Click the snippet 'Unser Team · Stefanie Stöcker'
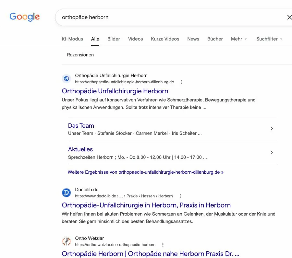The image size is (292, 258). coord(135,133)
